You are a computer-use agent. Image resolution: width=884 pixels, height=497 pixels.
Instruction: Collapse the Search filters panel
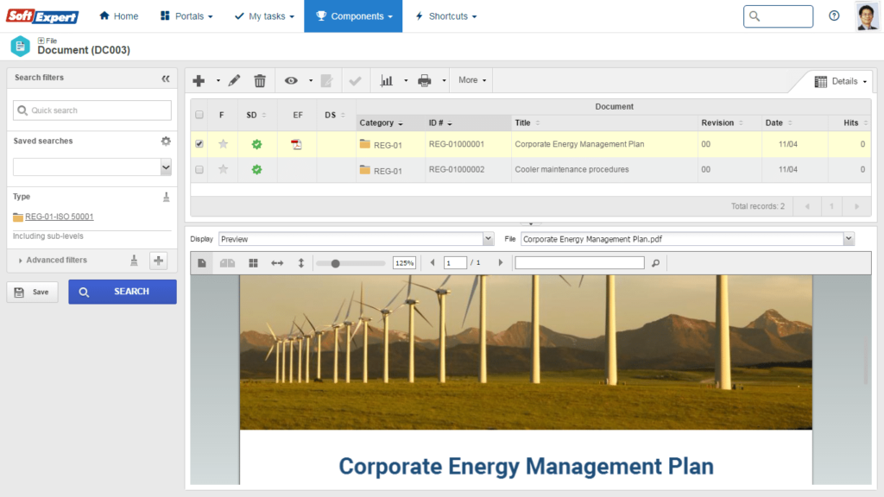click(x=165, y=79)
